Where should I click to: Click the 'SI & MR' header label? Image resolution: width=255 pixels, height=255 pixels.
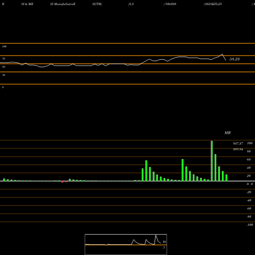point(27,4)
